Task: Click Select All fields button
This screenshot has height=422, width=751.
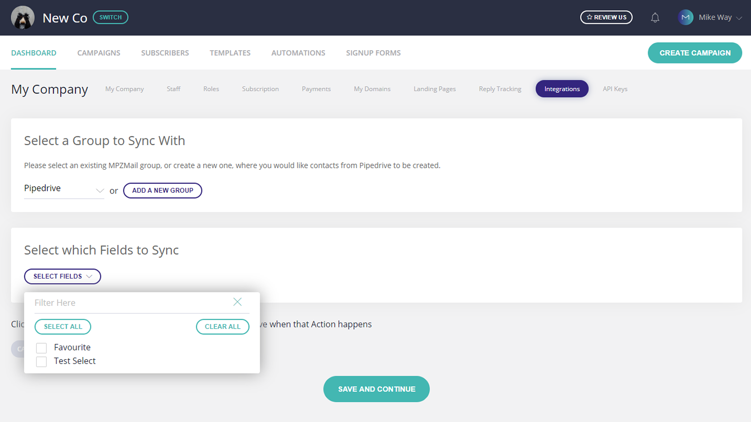Action: point(63,326)
